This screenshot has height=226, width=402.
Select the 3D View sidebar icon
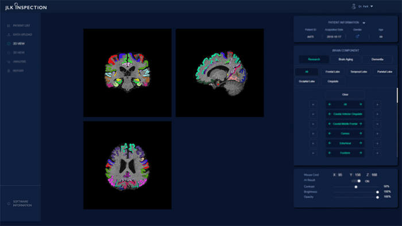9,52
